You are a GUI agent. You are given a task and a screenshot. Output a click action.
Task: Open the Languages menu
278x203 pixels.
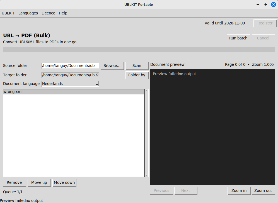click(28, 13)
